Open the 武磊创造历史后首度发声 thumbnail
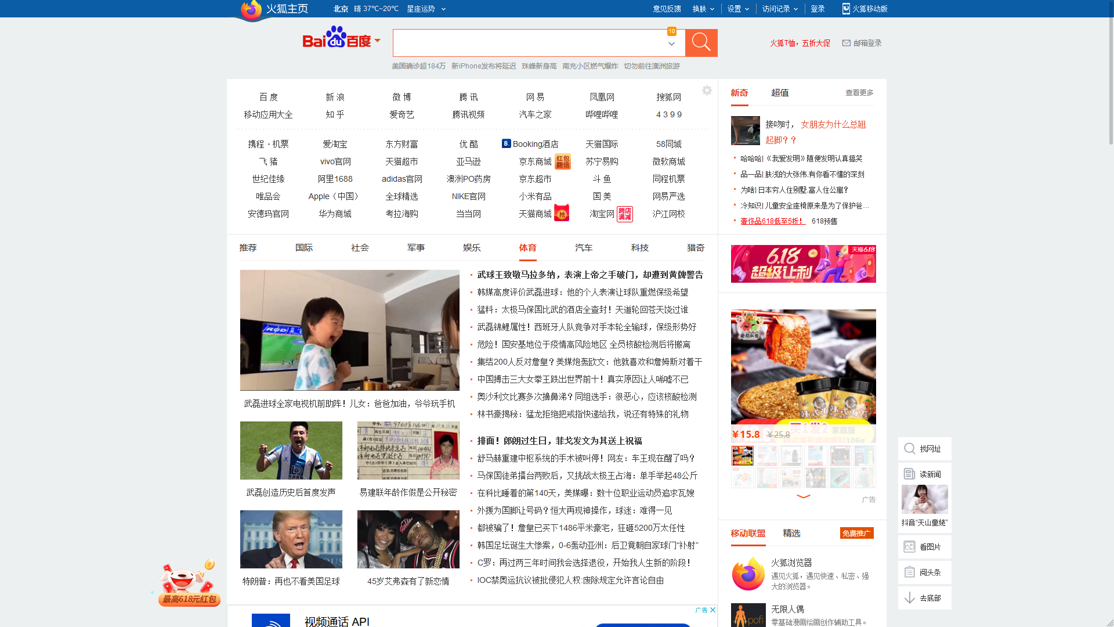 (x=291, y=451)
